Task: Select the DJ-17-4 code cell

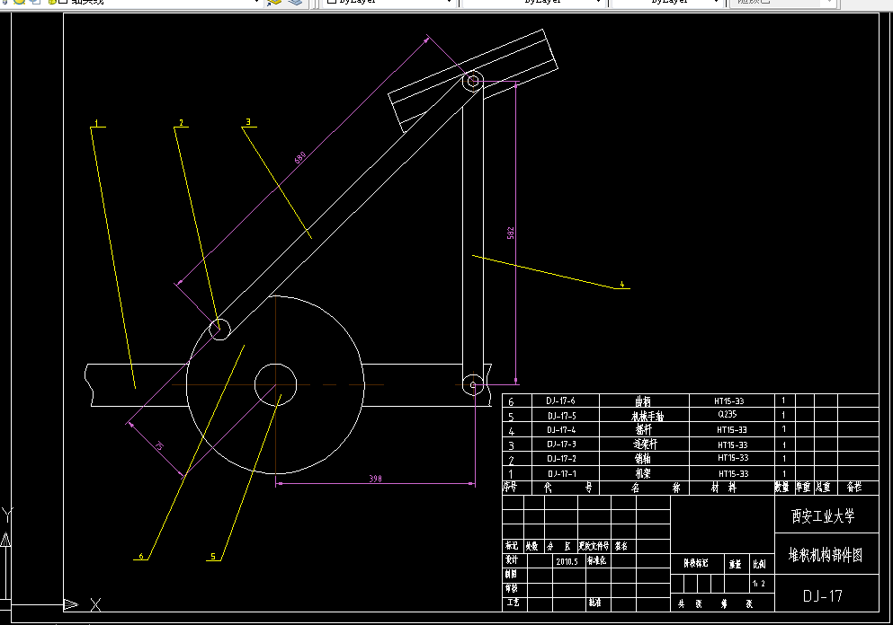Action: pos(561,430)
